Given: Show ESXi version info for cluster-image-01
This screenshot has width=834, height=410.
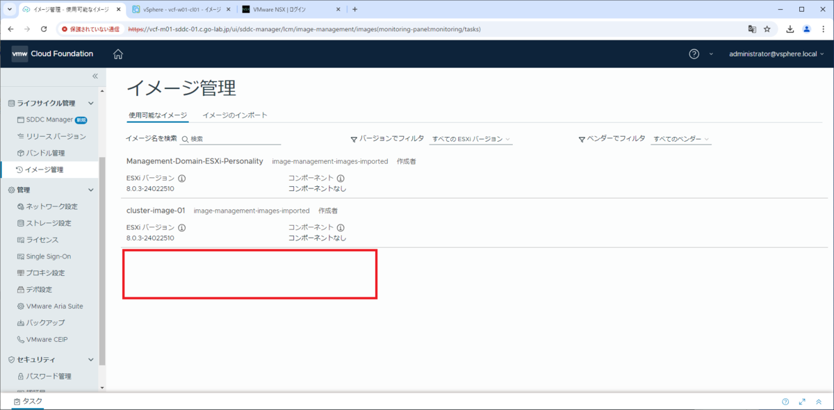Looking at the screenshot, I should click(181, 227).
